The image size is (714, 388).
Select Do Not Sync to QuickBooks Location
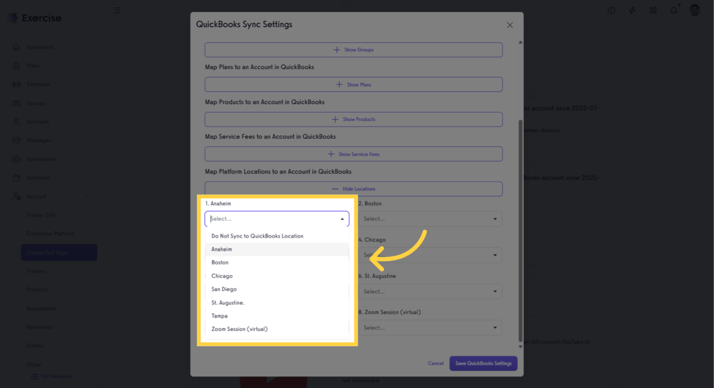pyautogui.click(x=257, y=236)
